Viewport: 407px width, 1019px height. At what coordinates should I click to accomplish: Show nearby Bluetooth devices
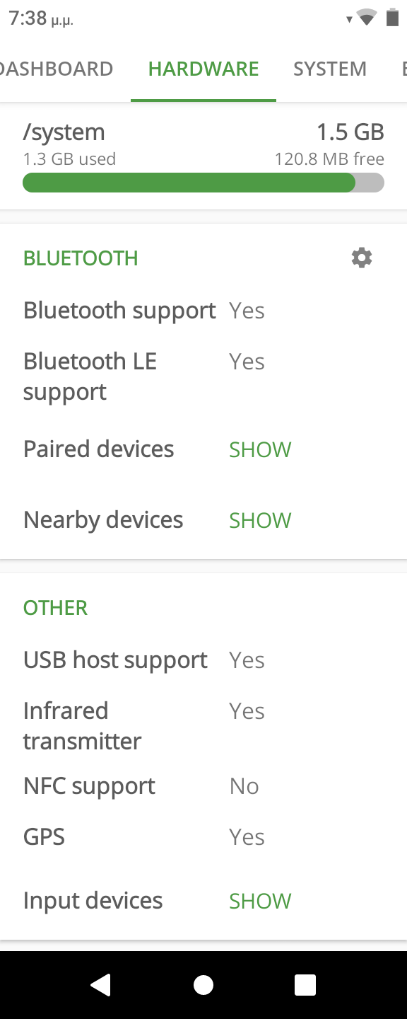pyautogui.click(x=260, y=520)
